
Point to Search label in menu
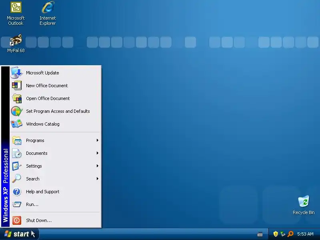33,179
